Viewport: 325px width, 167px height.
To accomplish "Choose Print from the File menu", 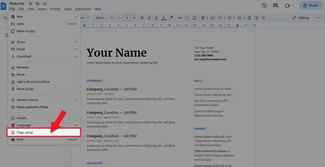I will click(x=44, y=140).
